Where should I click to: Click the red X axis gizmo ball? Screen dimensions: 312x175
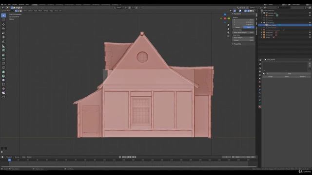[x=225, y=18]
